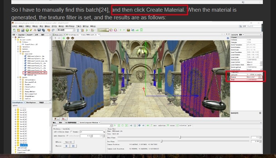Viewport: 276px width, 158px height.
Task: Toggle the selection option in composer toolbar
Action: click(182, 126)
